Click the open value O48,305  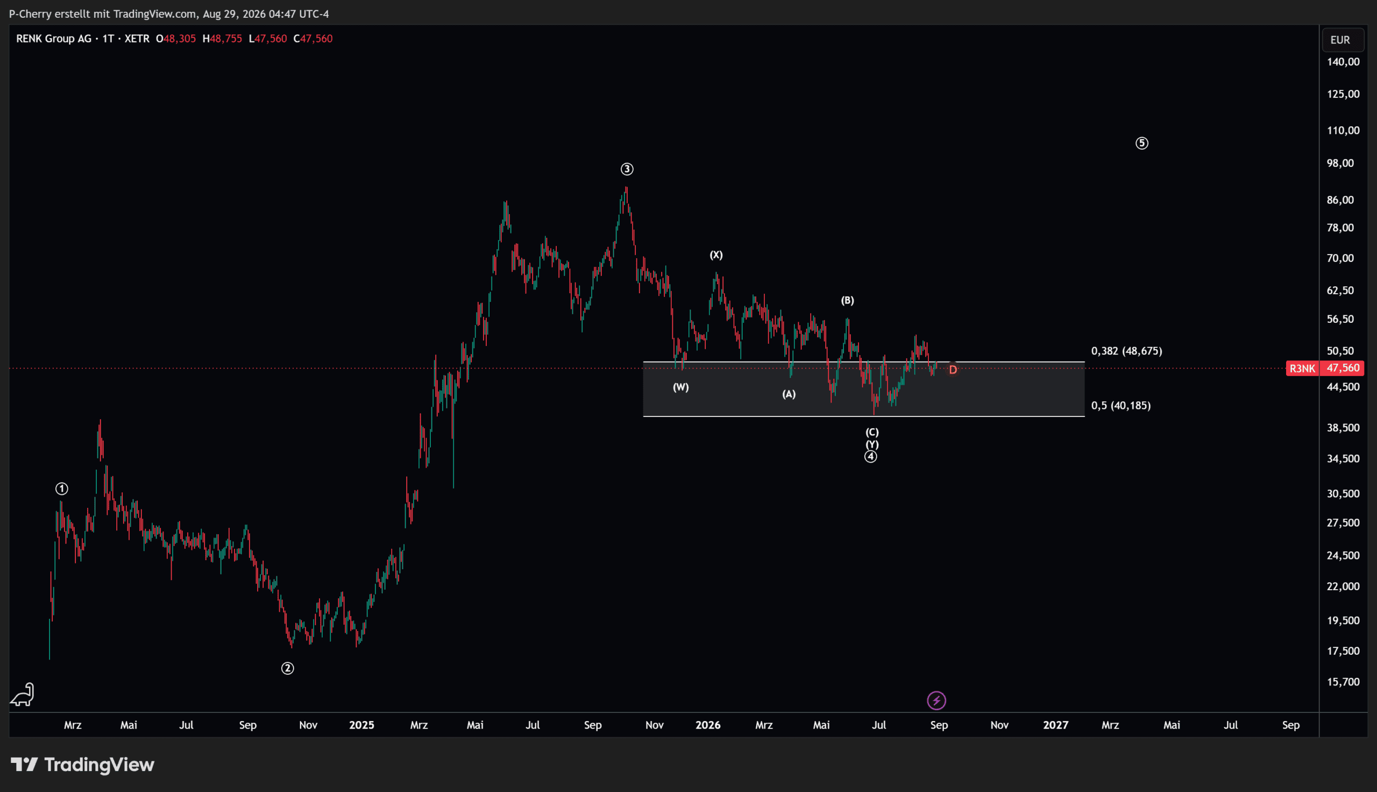[175, 39]
